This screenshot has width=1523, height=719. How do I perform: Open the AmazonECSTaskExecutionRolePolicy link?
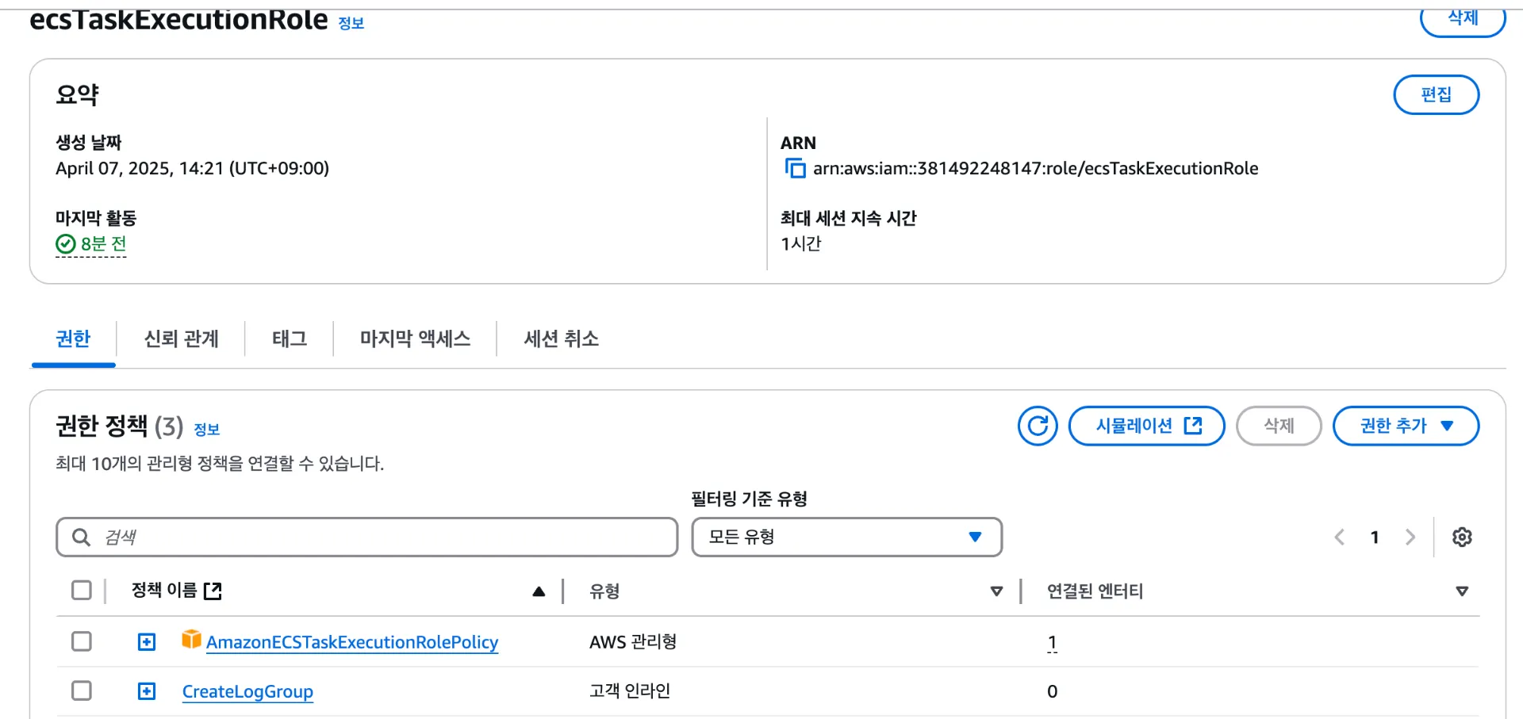(x=352, y=642)
